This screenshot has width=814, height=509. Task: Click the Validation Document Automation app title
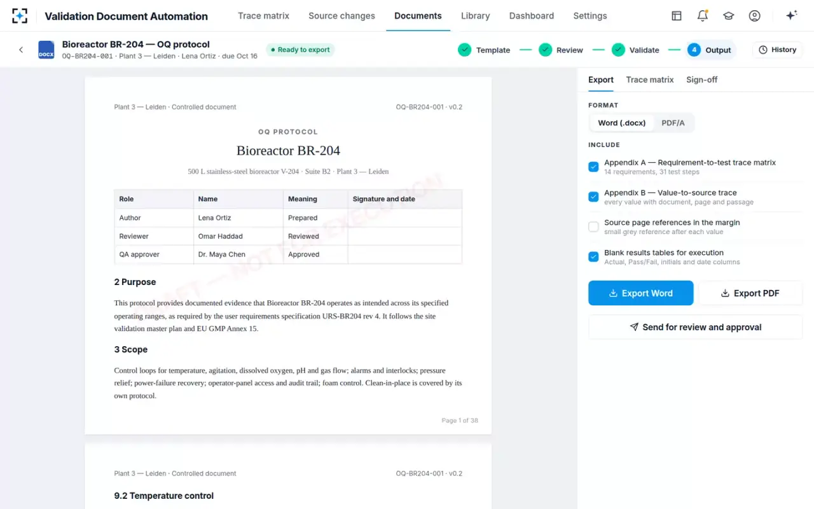point(126,17)
